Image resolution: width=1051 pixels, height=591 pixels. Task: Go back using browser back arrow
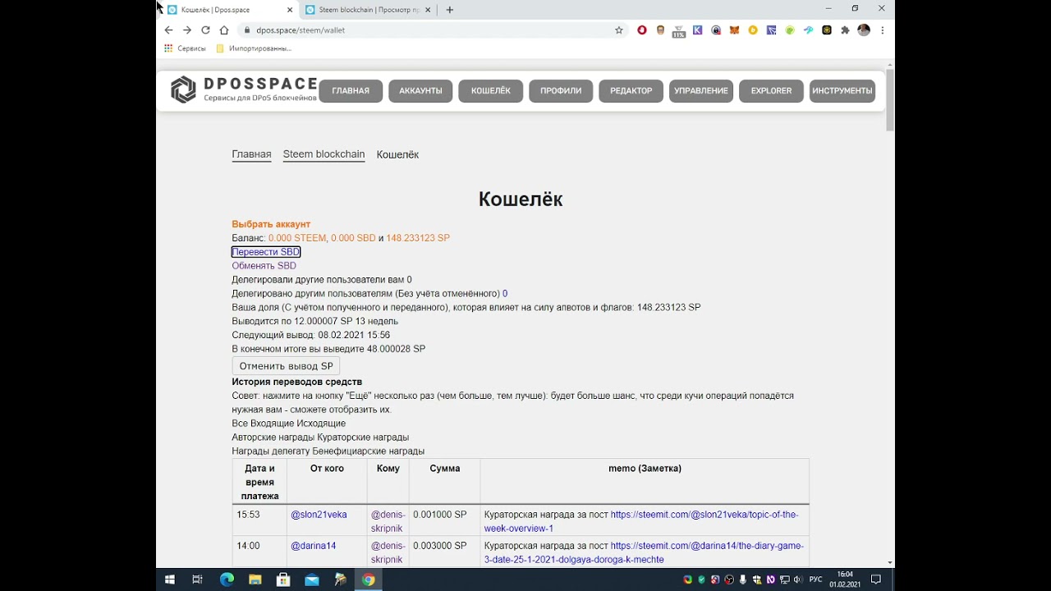click(168, 30)
